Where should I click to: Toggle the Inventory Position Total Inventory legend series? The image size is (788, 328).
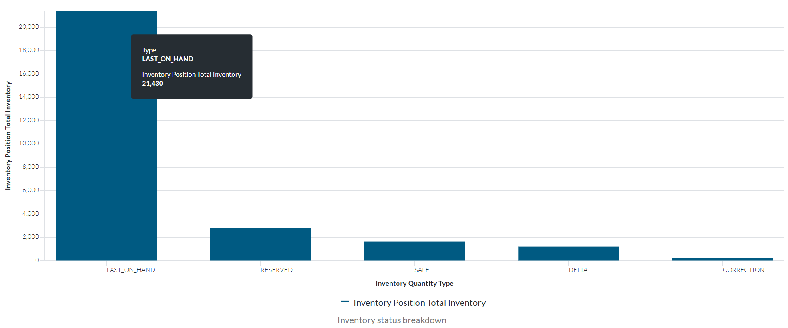point(419,303)
